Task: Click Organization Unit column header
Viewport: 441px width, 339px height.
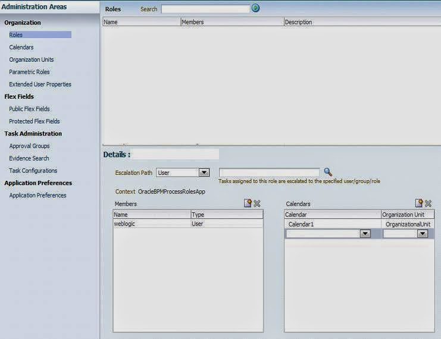Action: pos(408,215)
